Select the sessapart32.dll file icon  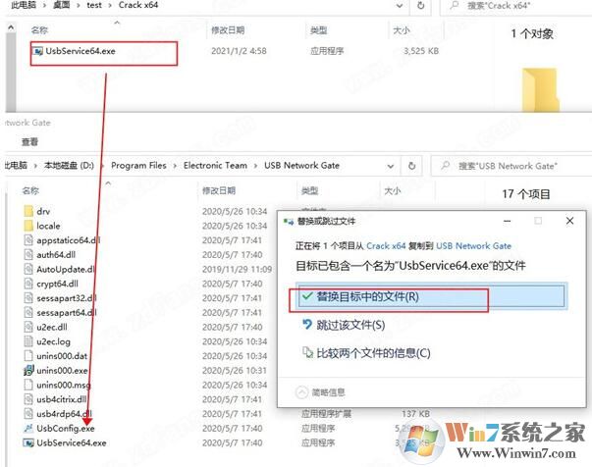[x=28, y=298]
